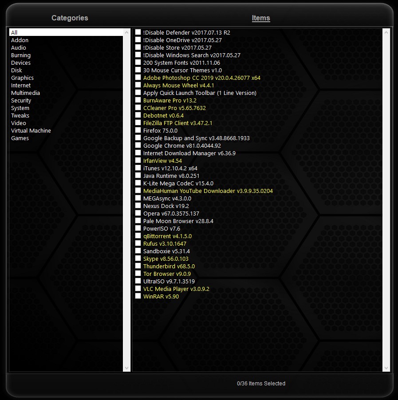Click WinRAR v5.90 entry
Screen dimensions: 398x400
(161, 296)
